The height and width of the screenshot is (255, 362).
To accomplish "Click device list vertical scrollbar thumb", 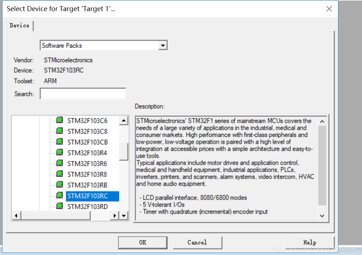I will pos(124,151).
